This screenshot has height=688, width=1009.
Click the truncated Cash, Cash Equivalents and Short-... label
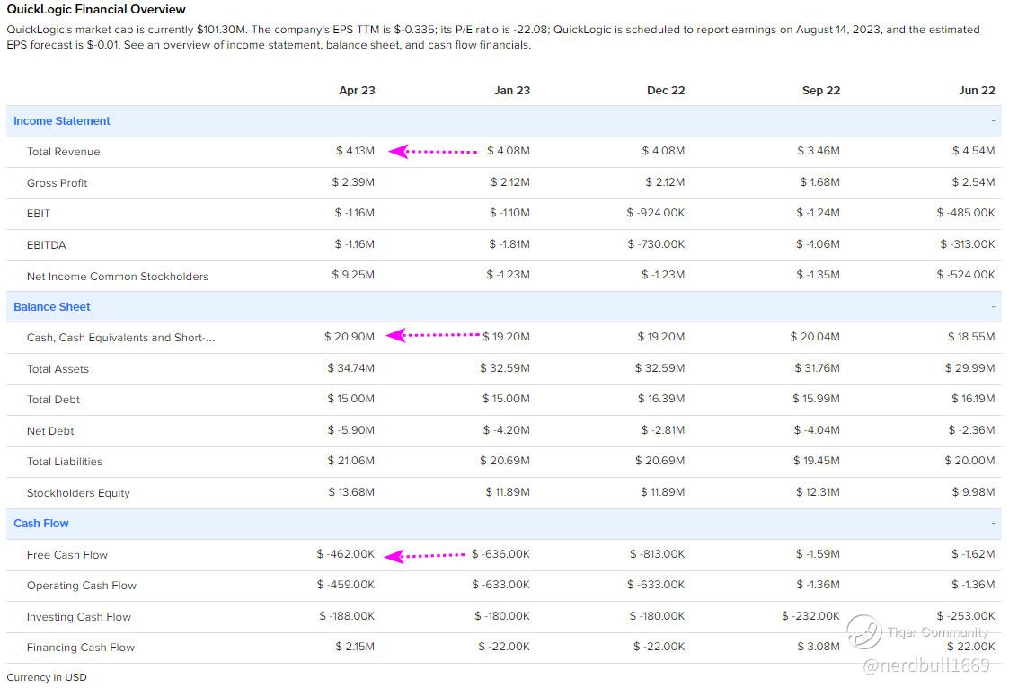(120, 338)
